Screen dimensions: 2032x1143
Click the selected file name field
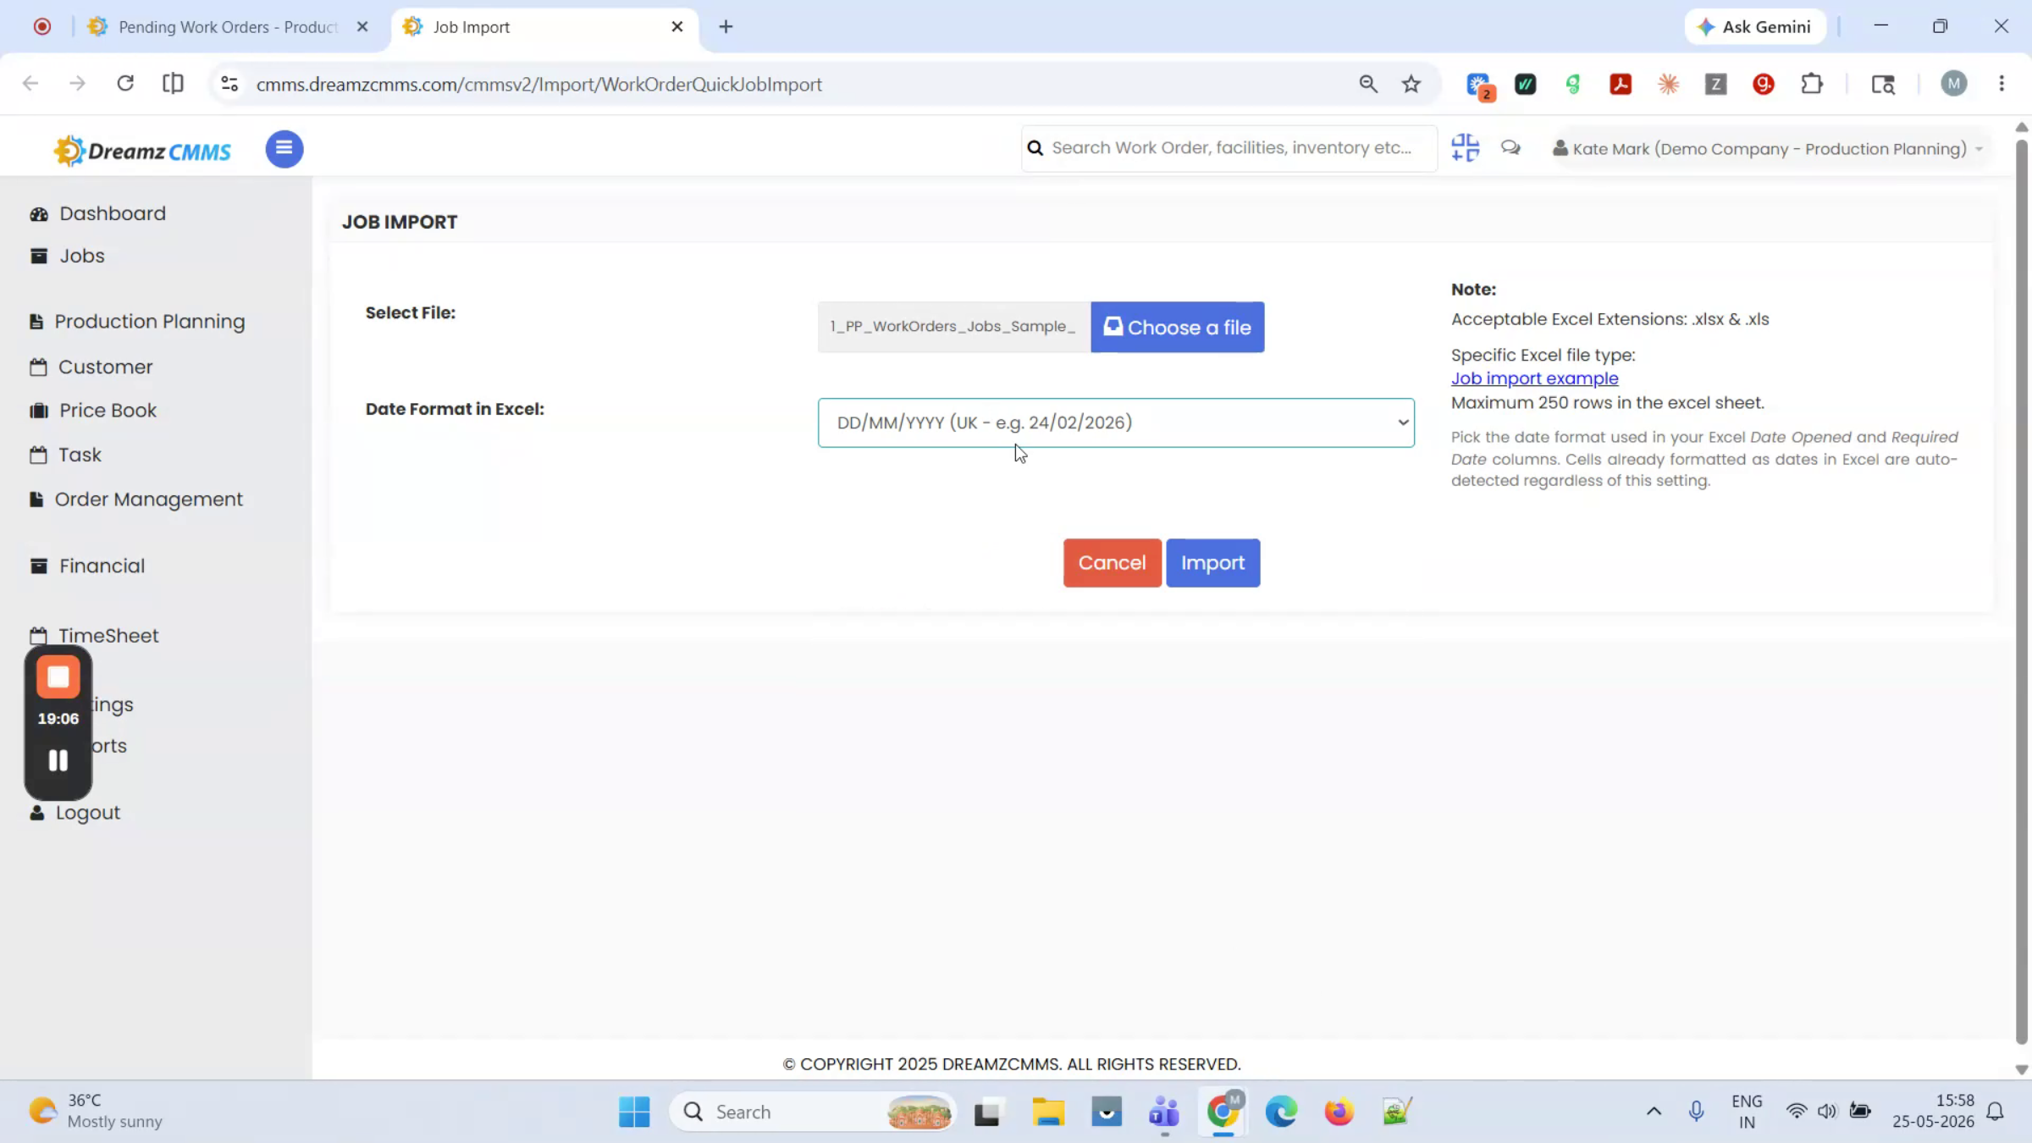coord(953,327)
